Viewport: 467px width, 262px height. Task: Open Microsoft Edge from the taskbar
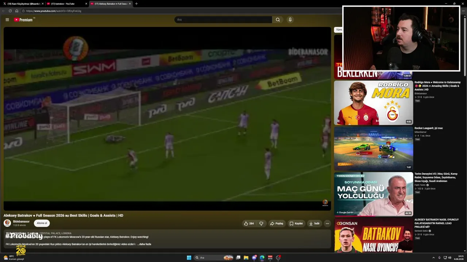[262, 258]
